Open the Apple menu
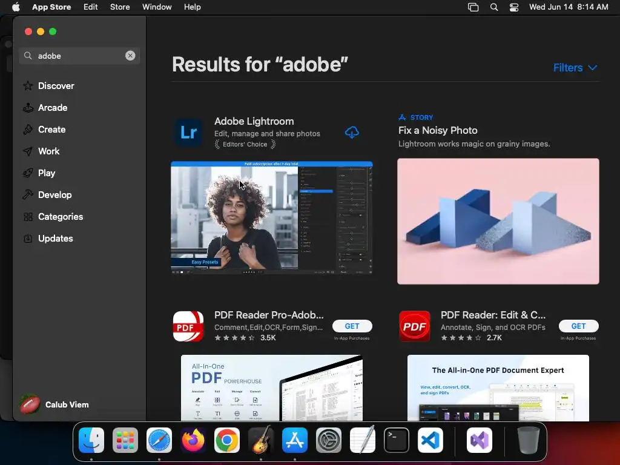This screenshot has width=620, height=465. 16,7
